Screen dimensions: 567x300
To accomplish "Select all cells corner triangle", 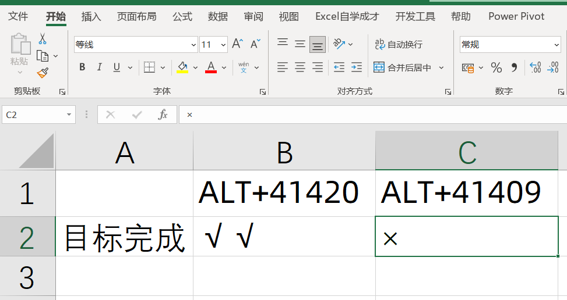I will pos(36,151).
